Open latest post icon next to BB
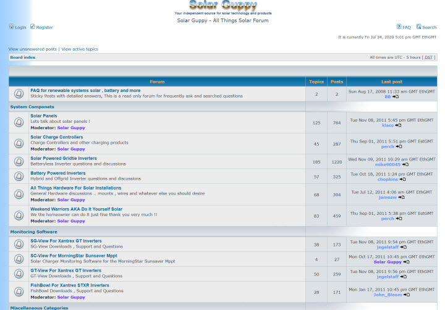 tap(396, 97)
